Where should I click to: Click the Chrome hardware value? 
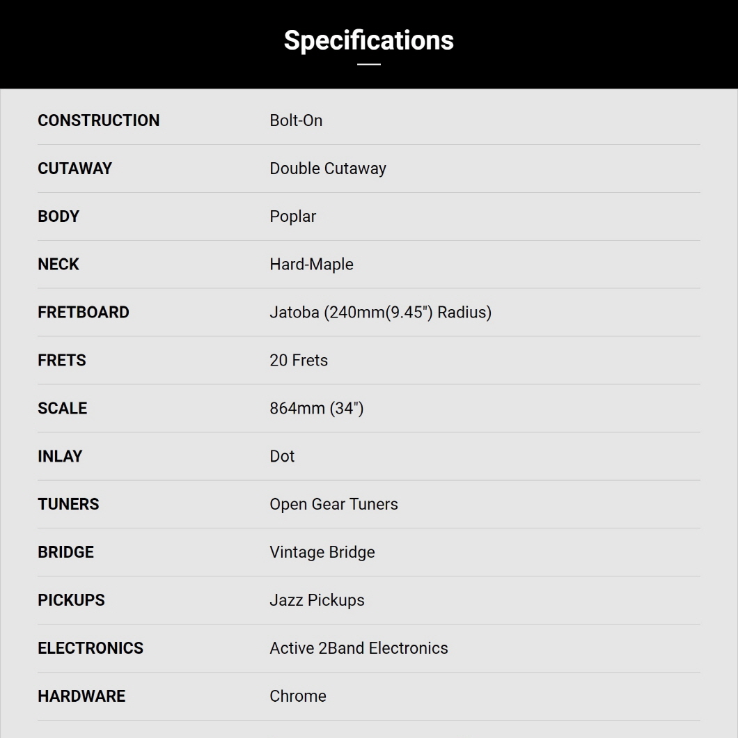point(298,697)
